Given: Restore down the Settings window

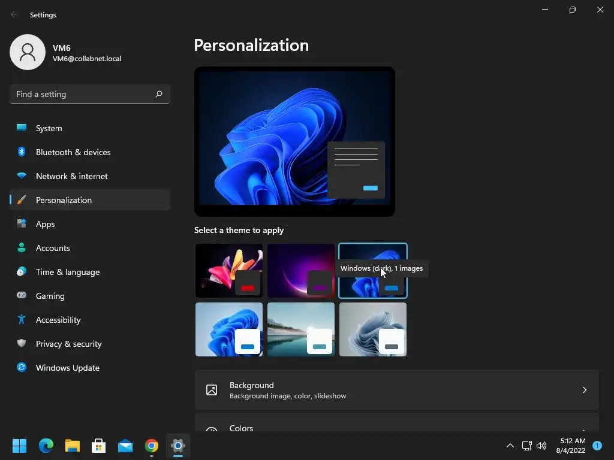Looking at the screenshot, I should tap(573, 10).
